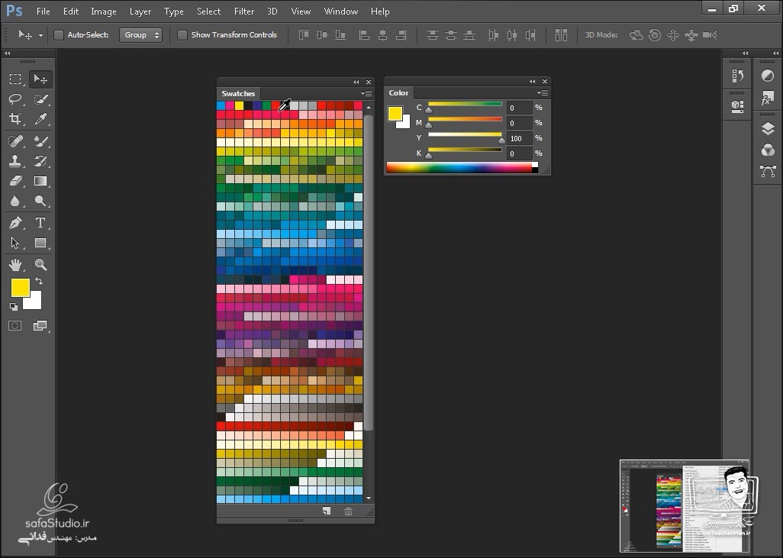Switch to the Swatches tab

238,93
